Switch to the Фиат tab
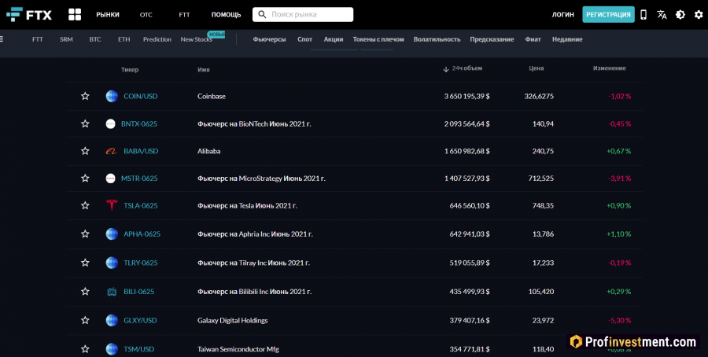Viewport: 708px width, 357px height. point(533,39)
